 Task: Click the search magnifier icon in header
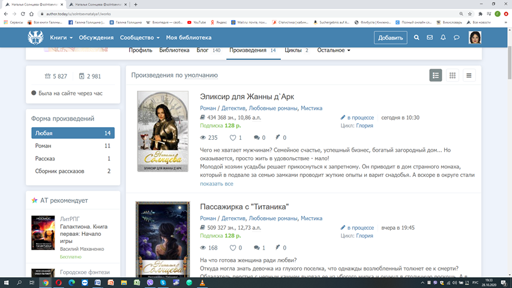coord(417,38)
